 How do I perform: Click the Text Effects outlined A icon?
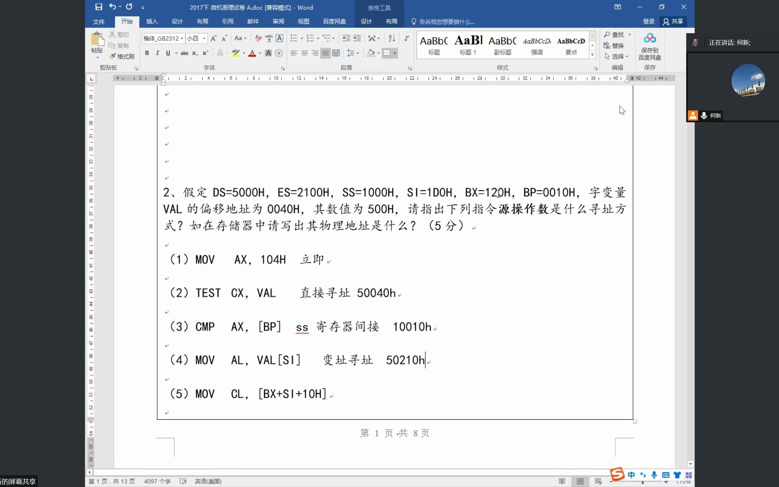220,53
